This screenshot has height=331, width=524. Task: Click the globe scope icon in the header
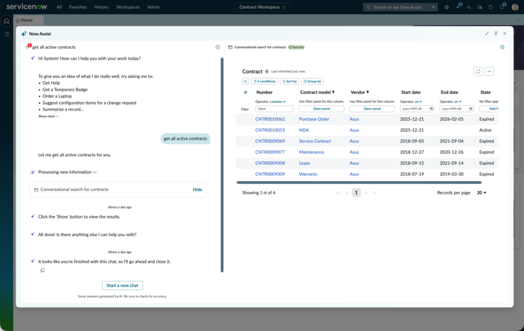pyautogui.click(x=447, y=7)
